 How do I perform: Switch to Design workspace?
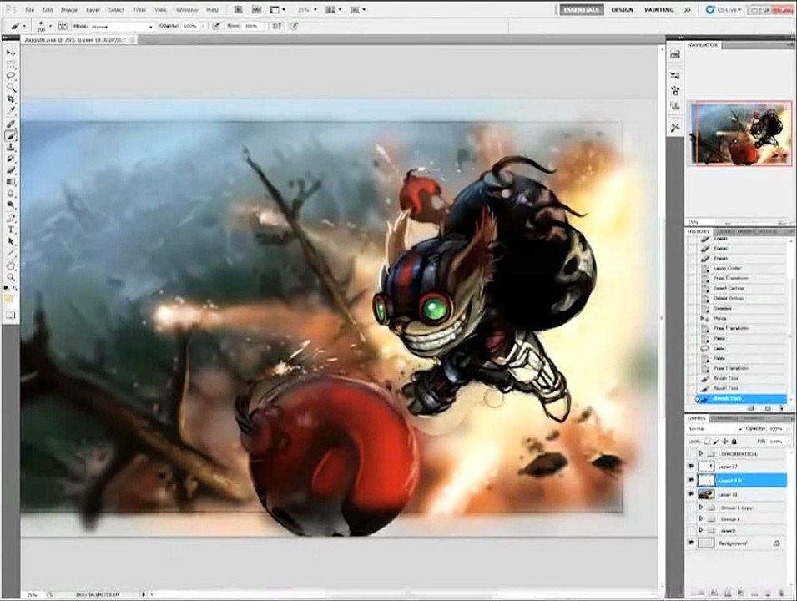[622, 10]
